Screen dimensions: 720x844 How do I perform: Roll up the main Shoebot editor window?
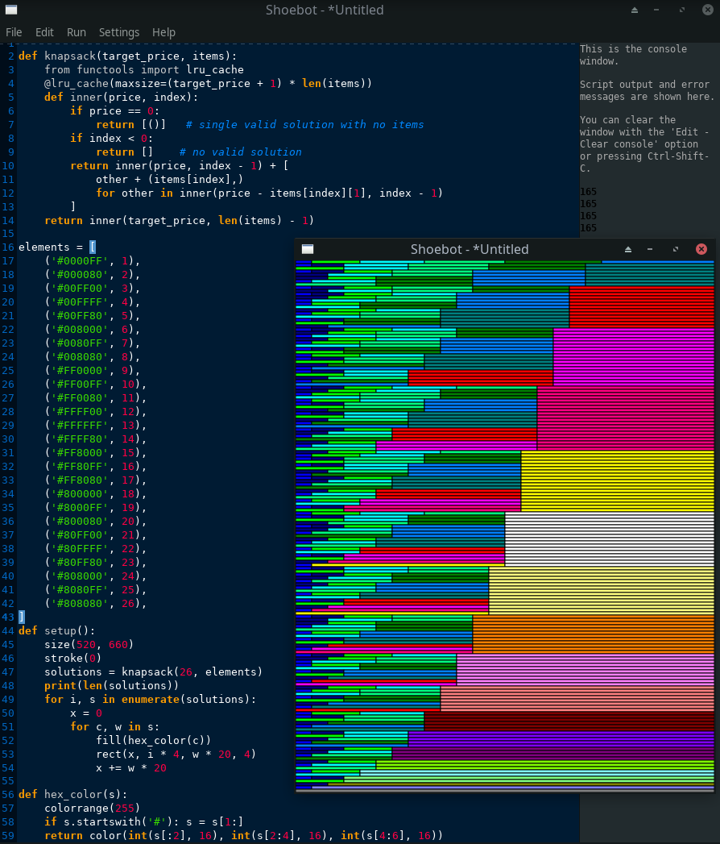tap(634, 10)
